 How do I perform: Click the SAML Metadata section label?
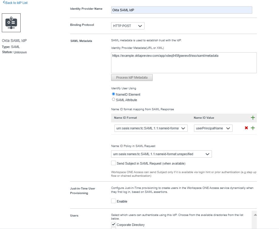[81, 41]
